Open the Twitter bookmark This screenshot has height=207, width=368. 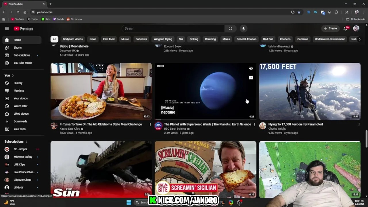(x=32, y=19)
